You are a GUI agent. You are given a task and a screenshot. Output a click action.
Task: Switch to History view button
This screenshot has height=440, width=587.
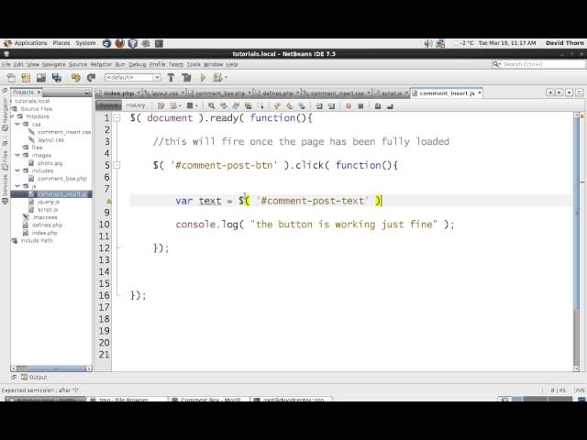tap(136, 105)
